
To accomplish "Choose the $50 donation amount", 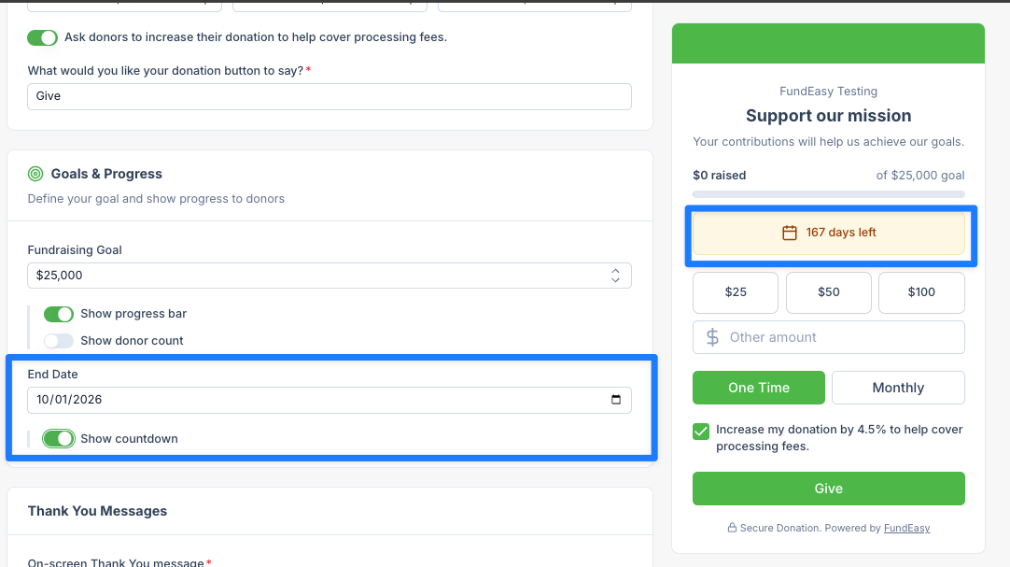I will click(x=828, y=292).
